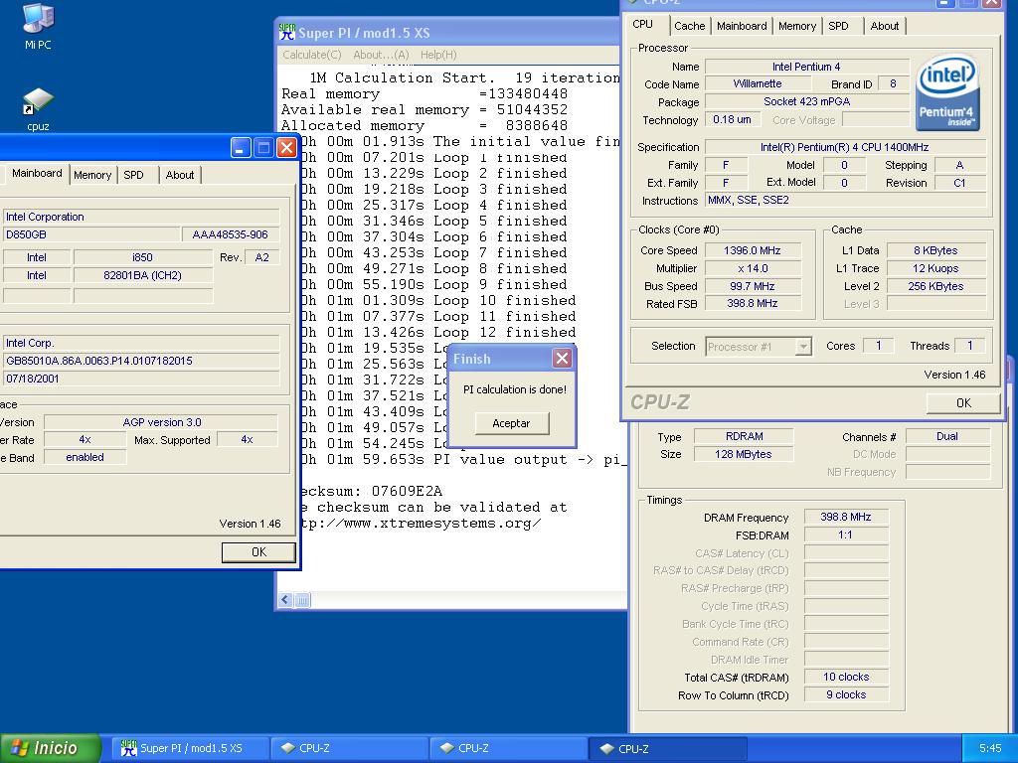Image resolution: width=1018 pixels, height=763 pixels.
Task: Open the Help(H) menu
Action: [x=438, y=55]
